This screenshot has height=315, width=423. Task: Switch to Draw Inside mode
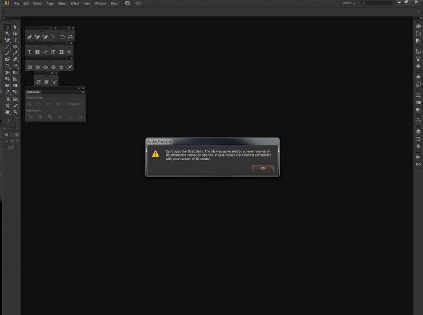(x=17, y=141)
